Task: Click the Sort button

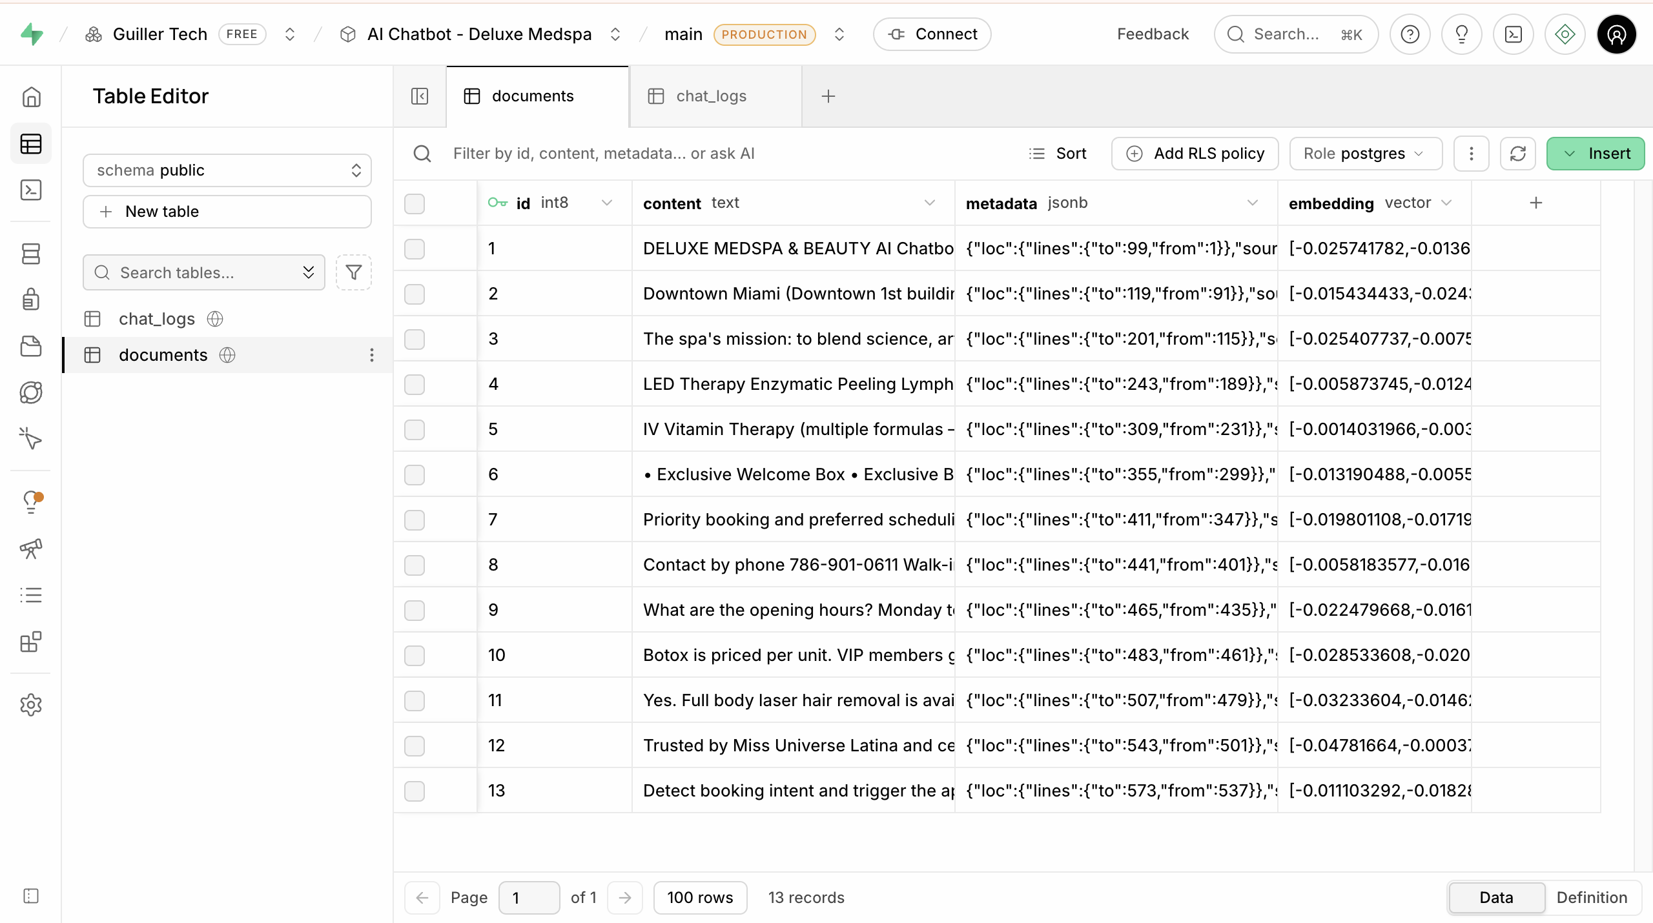Action: (1058, 154)
